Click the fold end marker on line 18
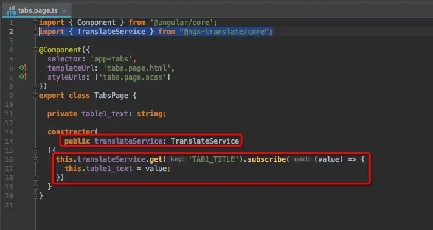This screenshot has width=433, height=230. [35, 178]
